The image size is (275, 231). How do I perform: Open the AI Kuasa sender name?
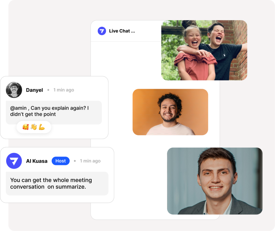pyautogui.click(x=37, y=161)
